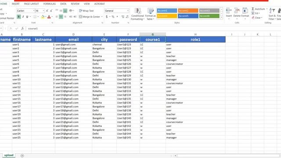Click Decrease Font Size icon

[x=51, y=11]
